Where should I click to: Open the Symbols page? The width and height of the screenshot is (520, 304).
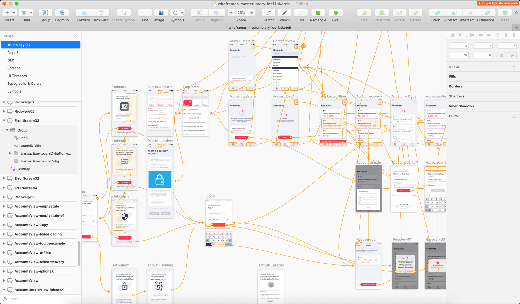click(41, 91)
